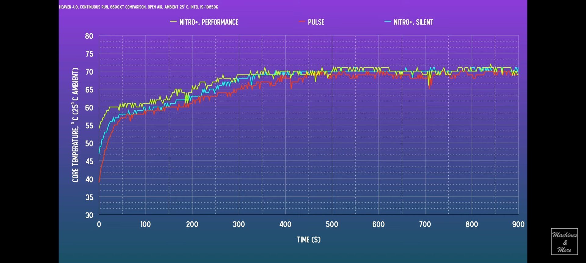586x263 pixels.
Task: Click y-axis value 30
Action: (x=89, y=215)
